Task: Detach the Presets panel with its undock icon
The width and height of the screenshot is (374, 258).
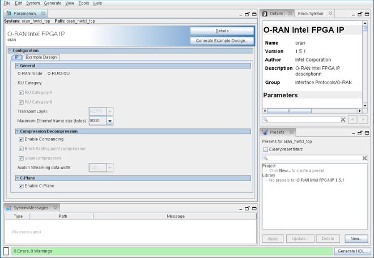Action: (x=360, y=133)
